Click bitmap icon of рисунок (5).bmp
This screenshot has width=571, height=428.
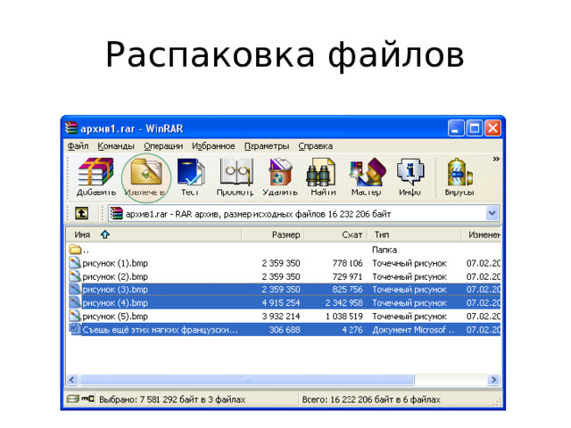(x=74, y=316)
